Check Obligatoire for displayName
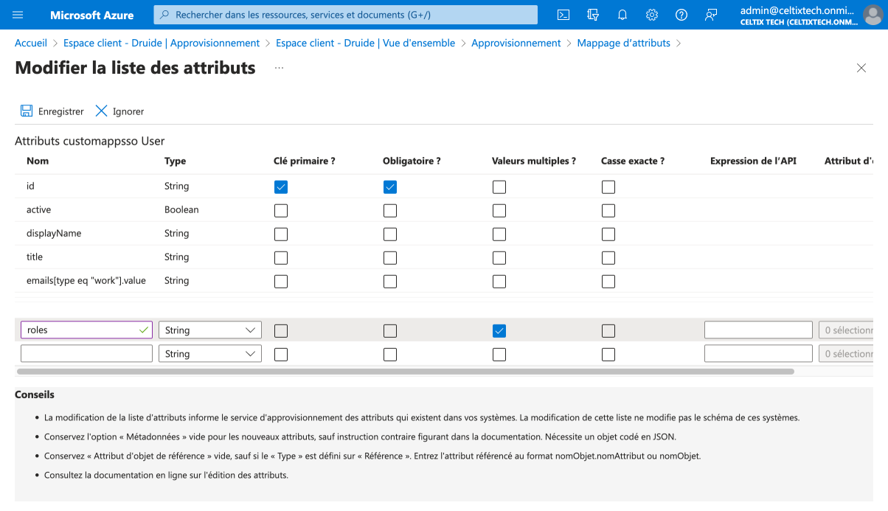Screen dimensions: 888x511 tap(390, 234)
